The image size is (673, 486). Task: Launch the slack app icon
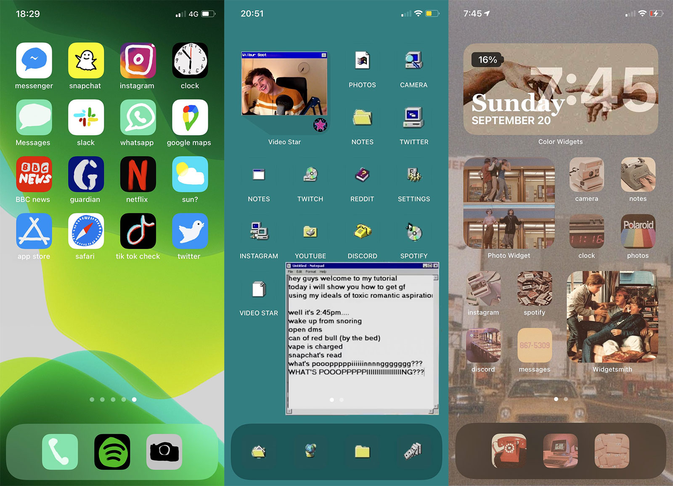pos(86,117)
